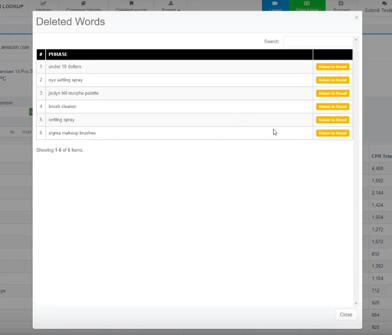The width and height of the screenshot is (392, 335).
Task: Click the Close button on the dialog
Action: click(346, 315)
